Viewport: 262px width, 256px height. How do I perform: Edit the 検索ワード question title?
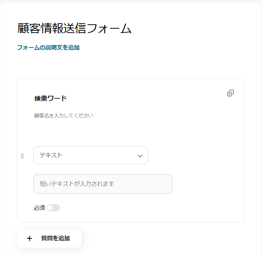pyautogui.click(x=51, y=98)
